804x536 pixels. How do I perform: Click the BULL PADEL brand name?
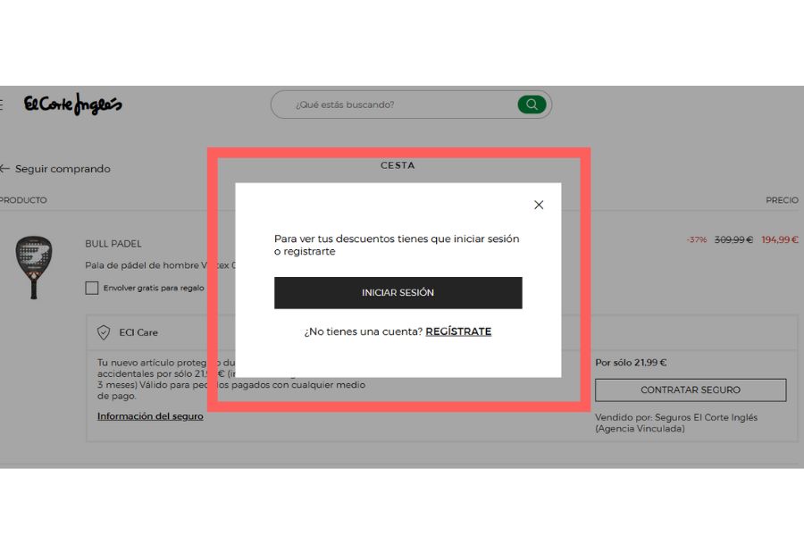coord(113,244)
